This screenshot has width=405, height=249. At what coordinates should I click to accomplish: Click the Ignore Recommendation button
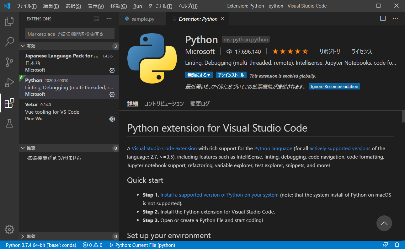(x=334, y=86)
